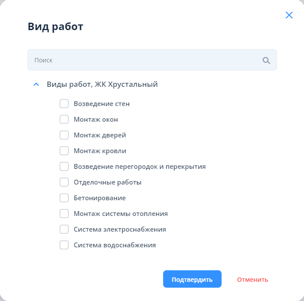Check the Система электроснабжения checkbox
The width and height of the screenshot is (304, 301).
pos(64,229)
